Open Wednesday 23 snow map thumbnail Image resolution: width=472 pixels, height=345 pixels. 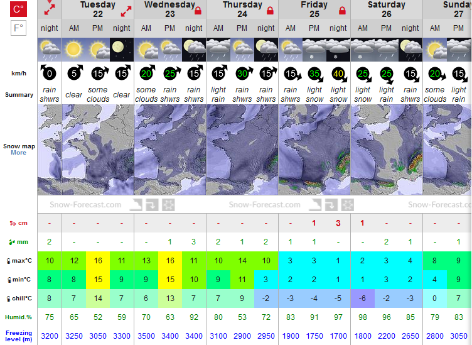(170, 150)
